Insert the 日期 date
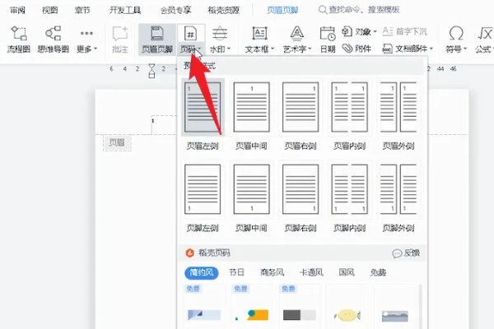Viewport: 494px width, 329px height. click(328, 39)
